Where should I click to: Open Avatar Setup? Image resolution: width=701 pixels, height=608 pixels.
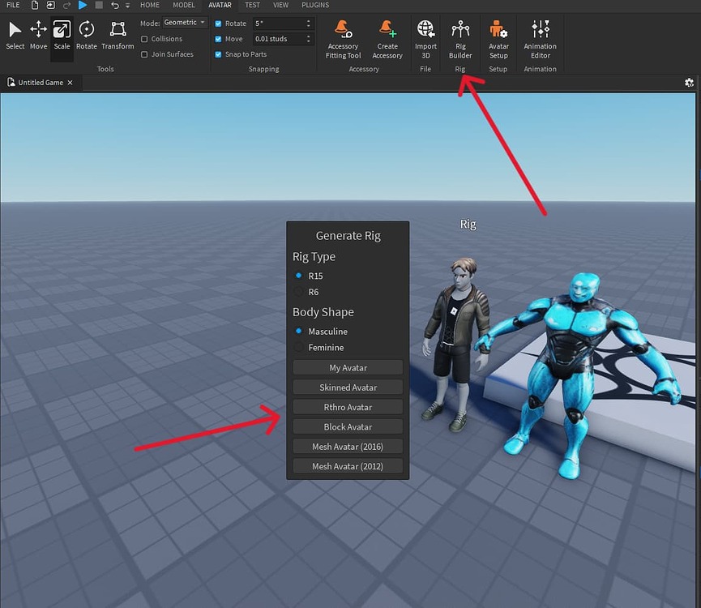pyautogui.click(x=498, y=40)
